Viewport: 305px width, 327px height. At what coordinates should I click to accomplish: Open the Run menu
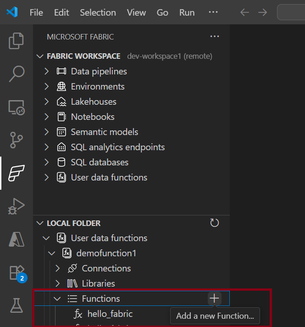[187, 12]
